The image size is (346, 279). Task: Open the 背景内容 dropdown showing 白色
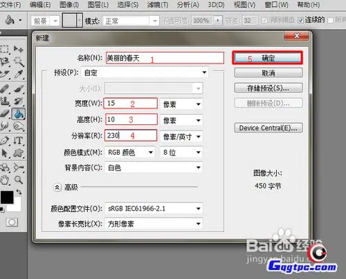pyautogui.click(x=154, y=167)
